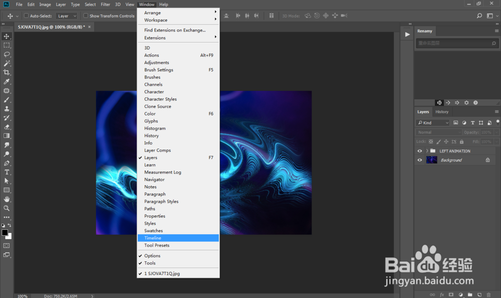Screen dimensions: 501x298
Task: Click Find Extensions on Exchange entry
Action: [178, 31]
